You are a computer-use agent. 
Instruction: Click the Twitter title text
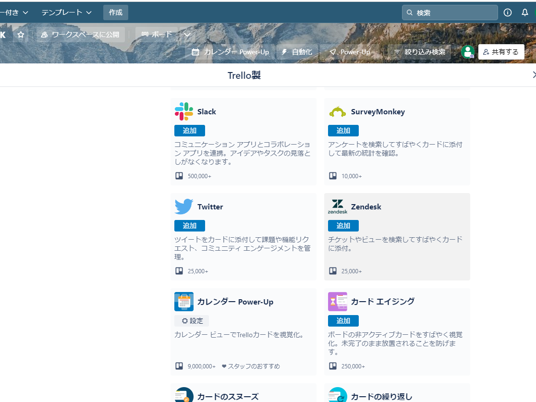coord(210,207)
